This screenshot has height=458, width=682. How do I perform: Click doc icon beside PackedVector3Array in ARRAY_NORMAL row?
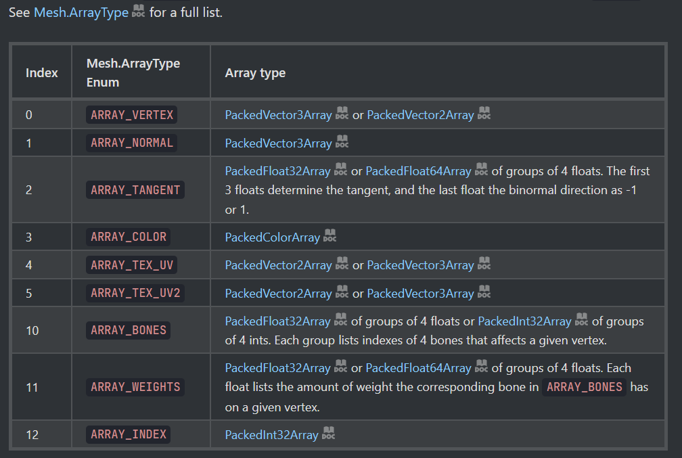342,143
